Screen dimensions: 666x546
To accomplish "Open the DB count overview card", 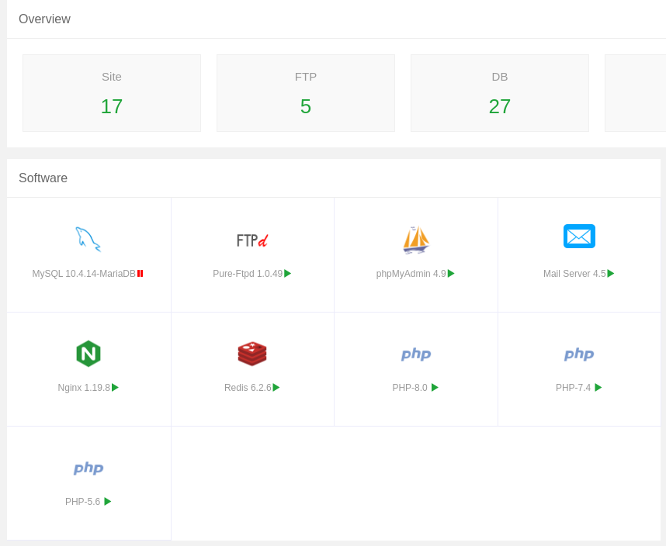I will tap(500, 93).
